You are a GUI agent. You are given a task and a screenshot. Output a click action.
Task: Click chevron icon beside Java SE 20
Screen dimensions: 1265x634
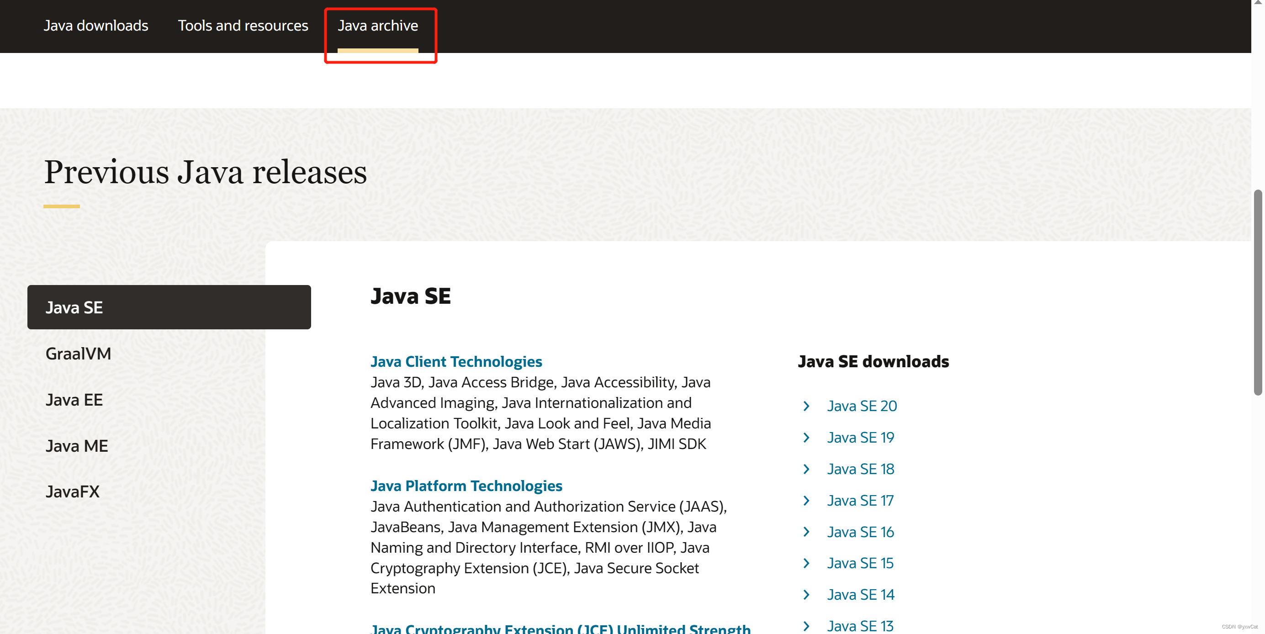[806, 406]
